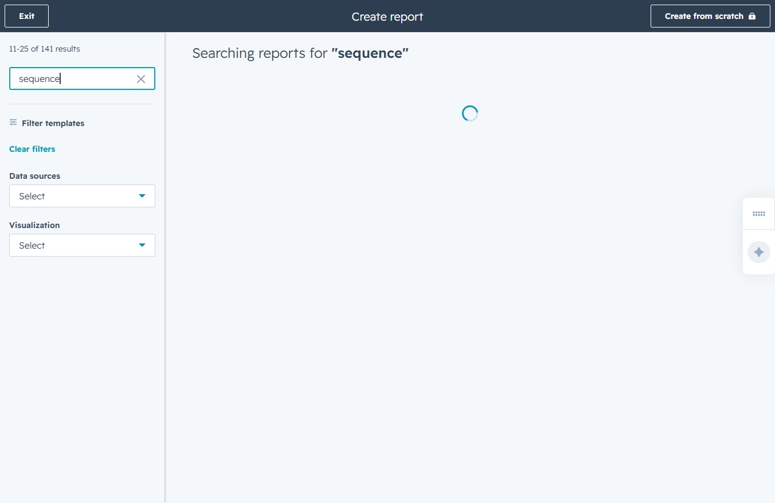The image size is (775, 503).
Task: Click the Exit button
Action: click(26, 16)
